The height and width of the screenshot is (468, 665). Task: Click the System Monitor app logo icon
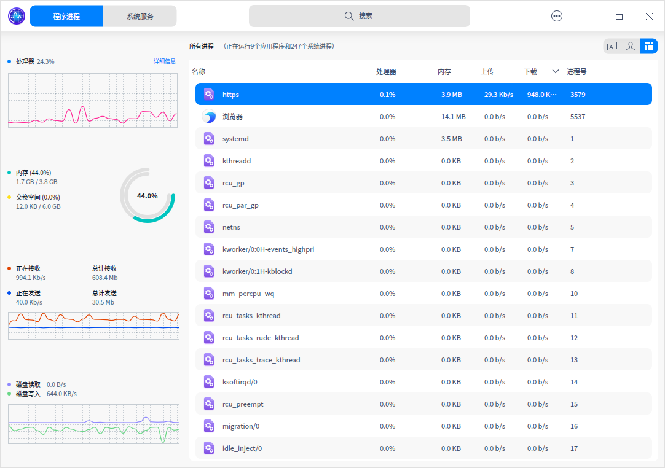click(17, 16)
